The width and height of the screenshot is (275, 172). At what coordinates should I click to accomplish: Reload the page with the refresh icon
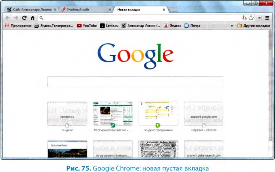pyautogui.click(x=24, y=18)
